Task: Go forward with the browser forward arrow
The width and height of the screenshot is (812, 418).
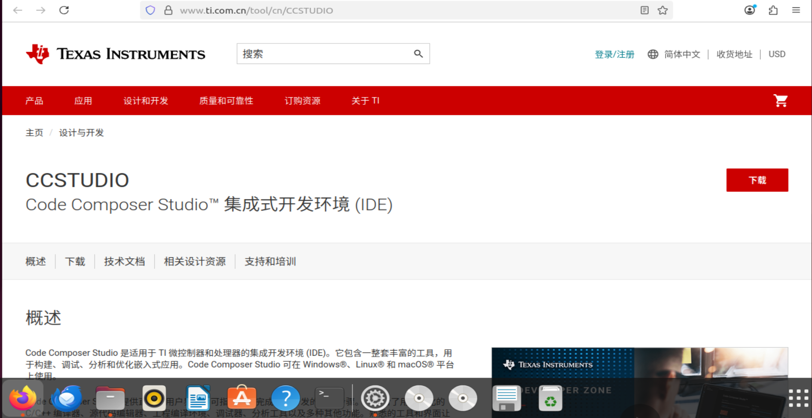Action: tap(41, 10)
